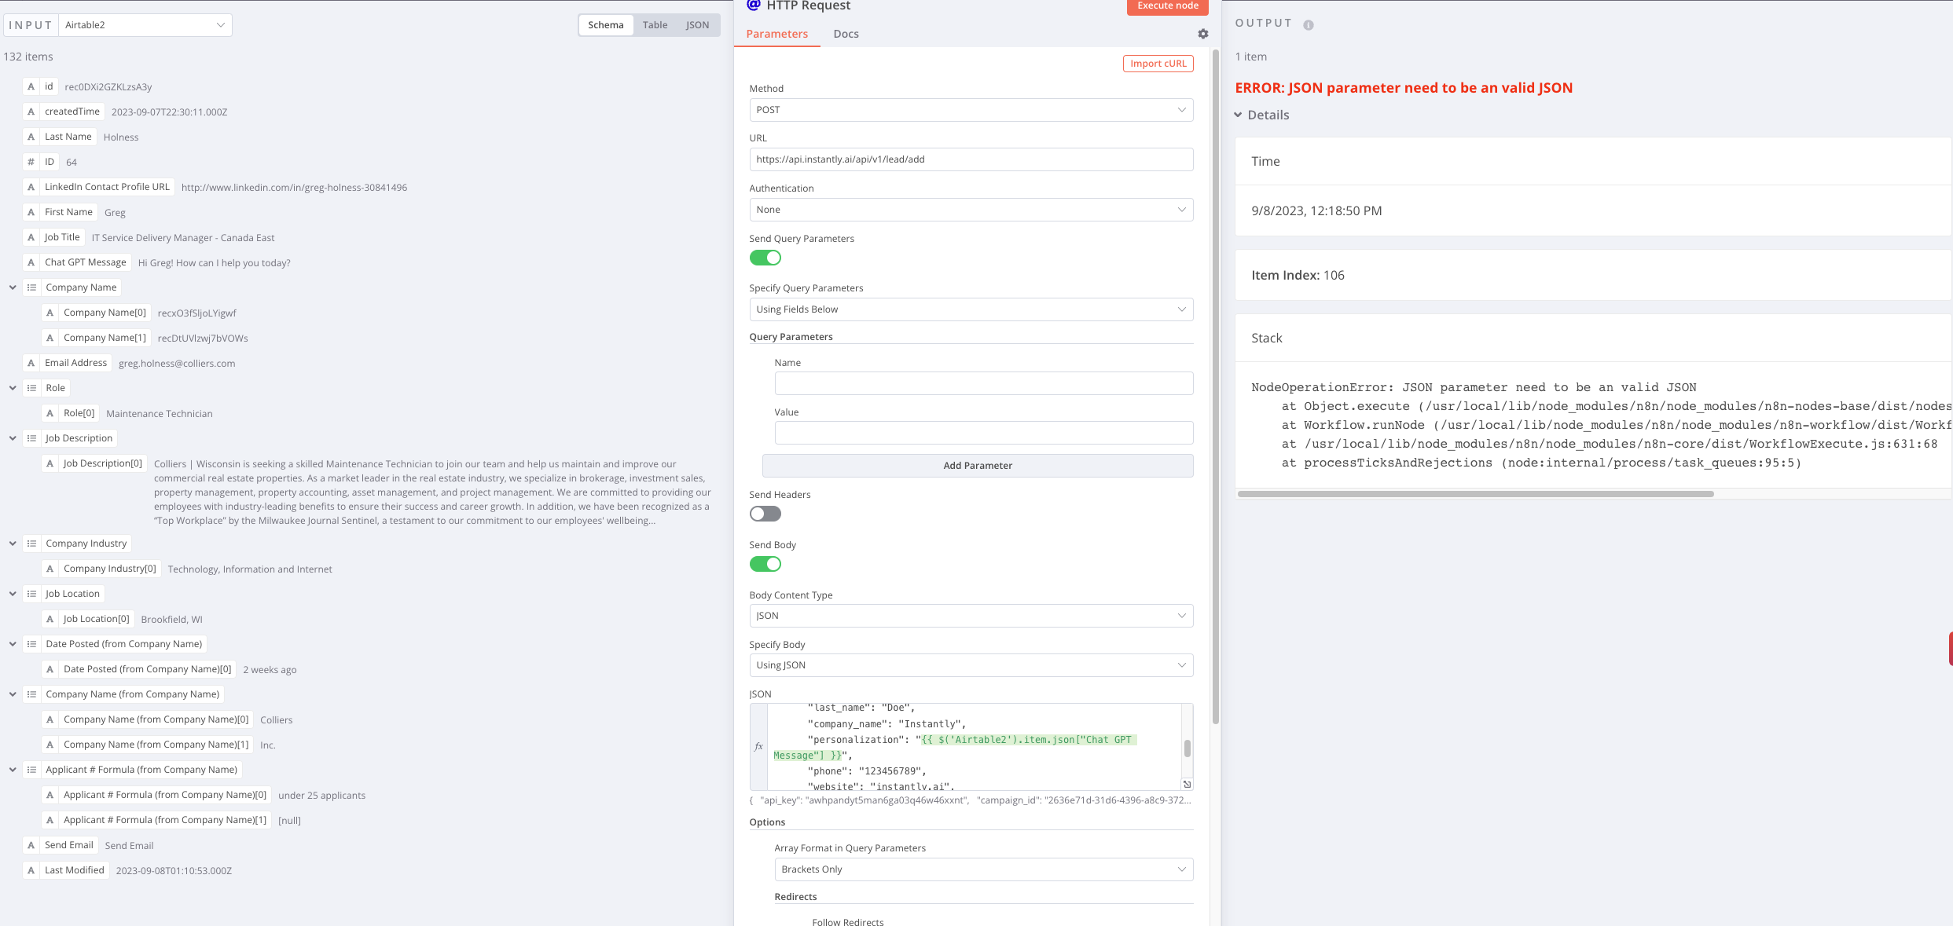Viewport: 1953px width, 926px height.
Task: Click the fx expression icon beside JSON editor
Action: pos(758,746)
